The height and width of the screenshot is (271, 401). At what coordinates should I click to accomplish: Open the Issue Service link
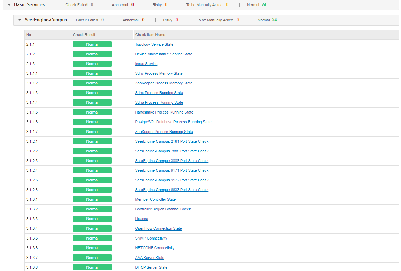point(146,64)
